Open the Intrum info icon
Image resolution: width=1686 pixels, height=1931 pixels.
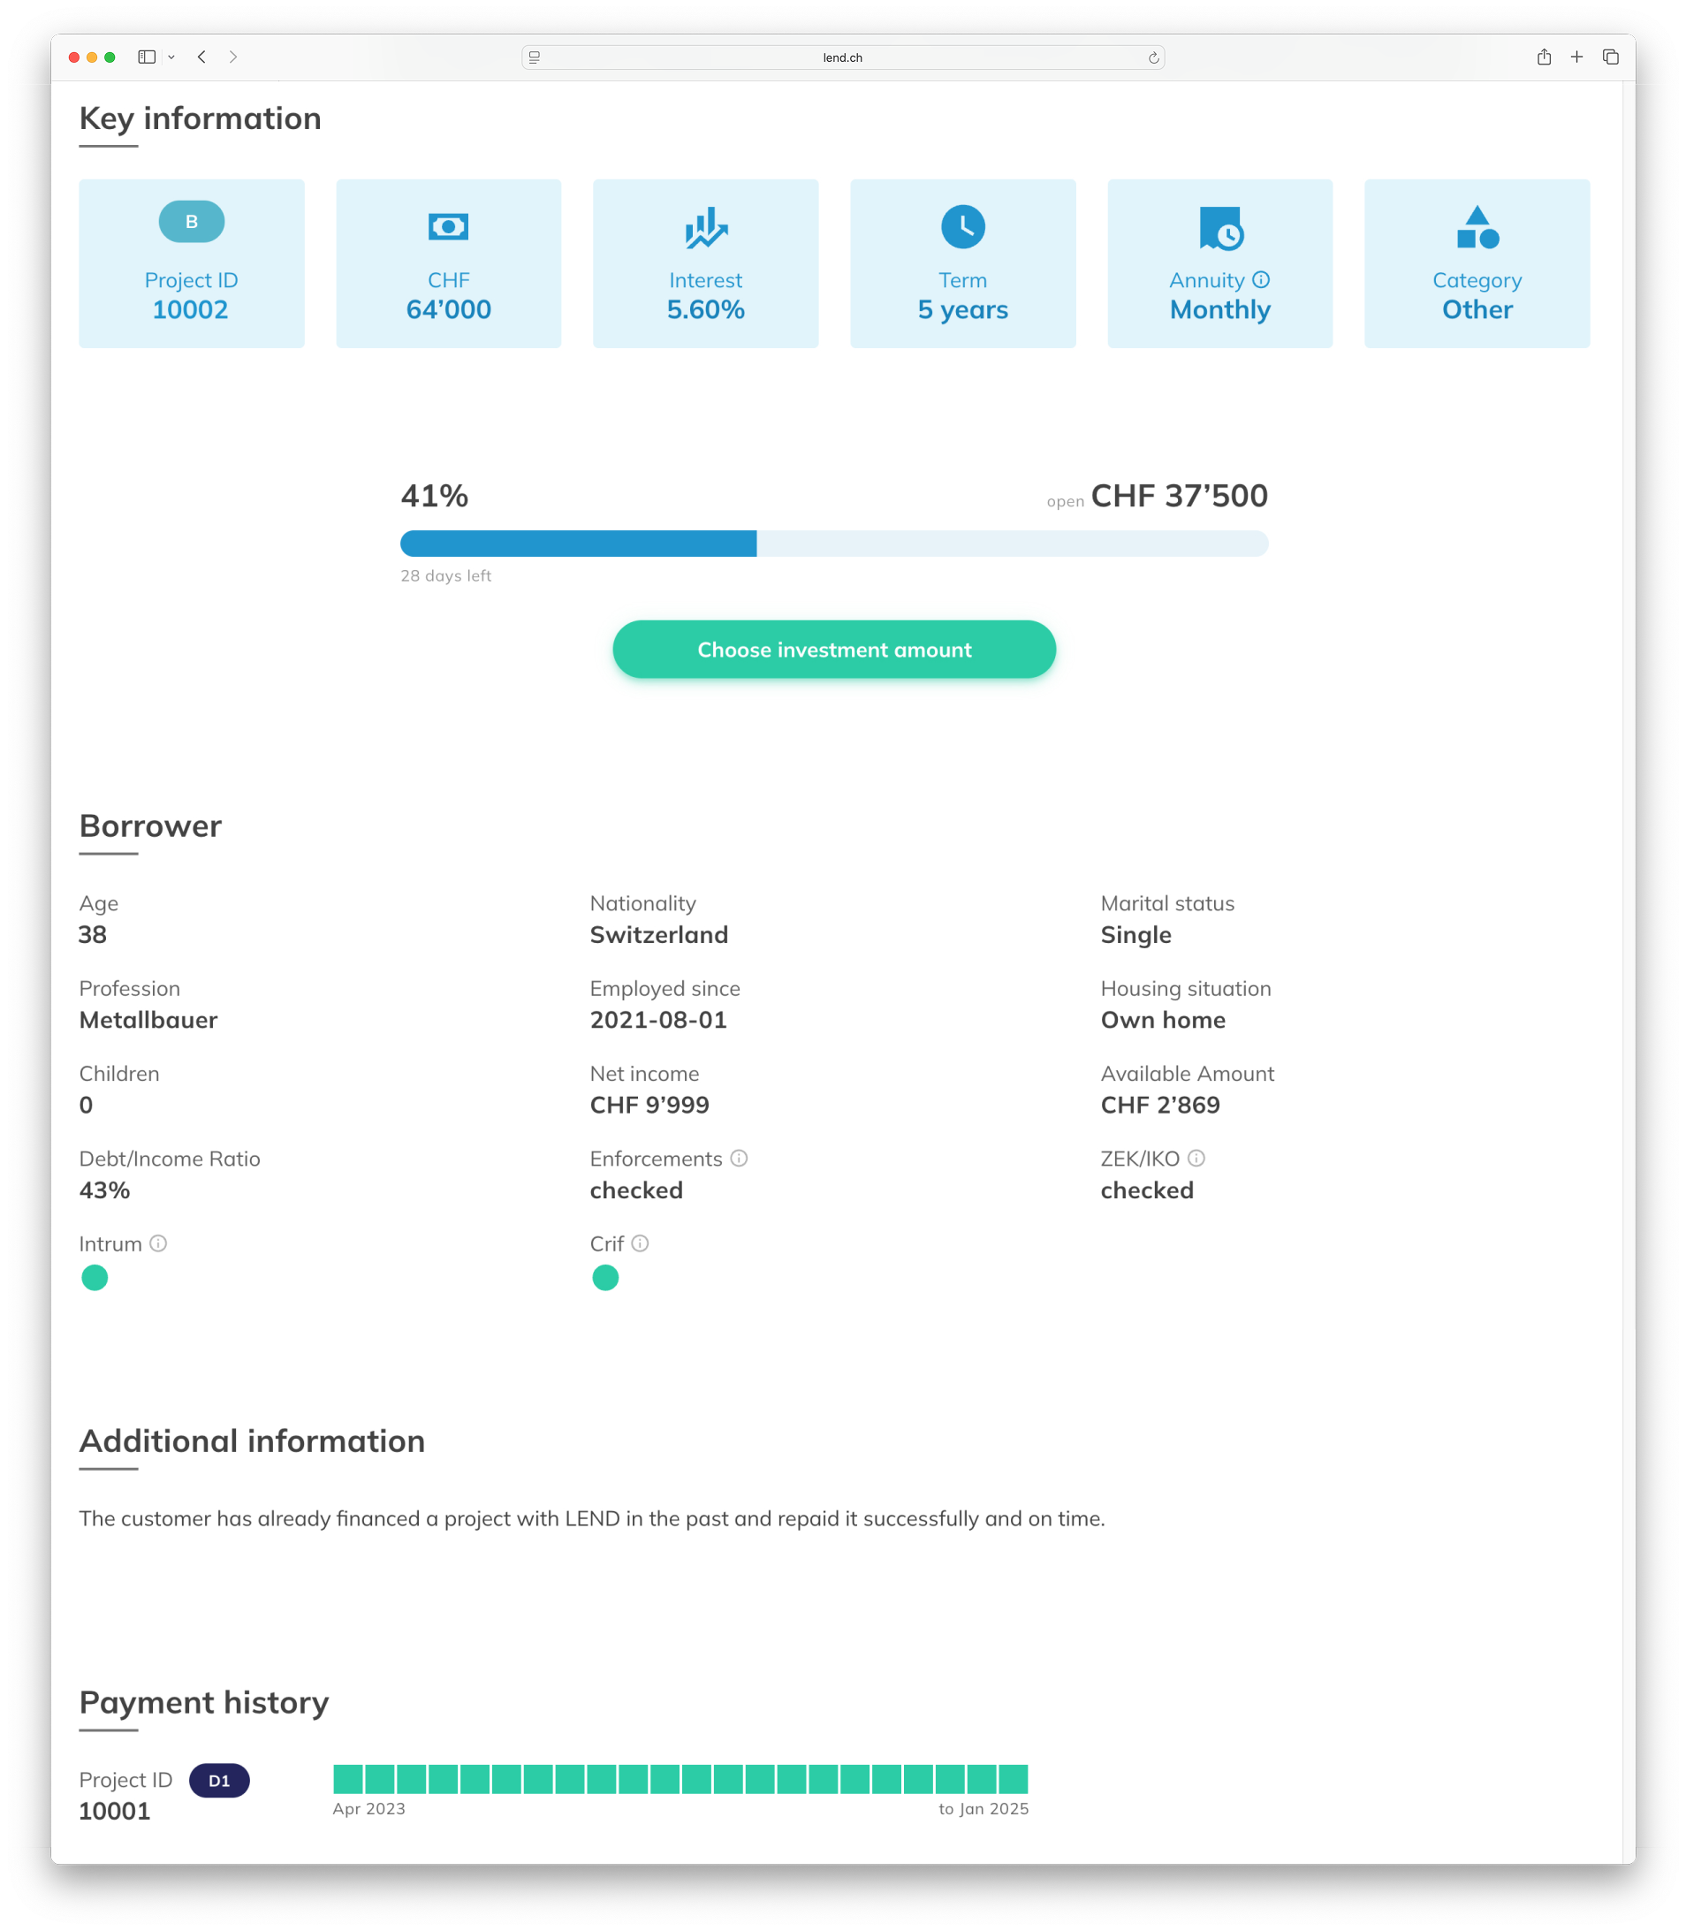(158, 1243)
